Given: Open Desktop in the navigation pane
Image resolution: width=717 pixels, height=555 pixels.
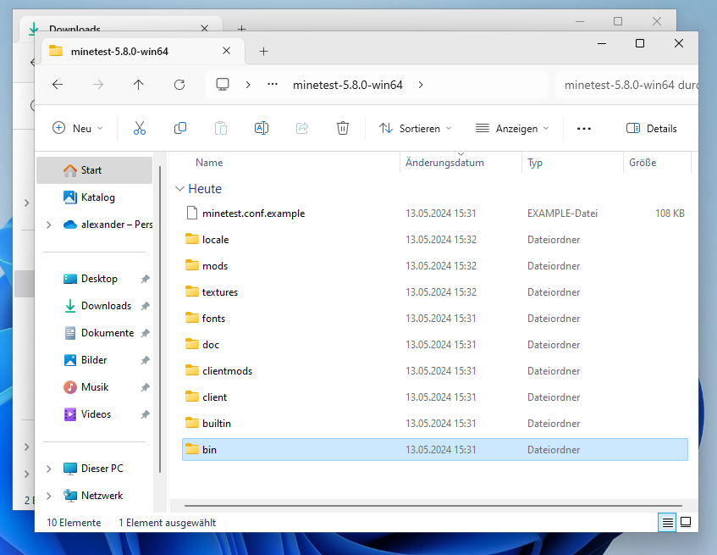Looking at the screenshot, I should coord(94,279).
